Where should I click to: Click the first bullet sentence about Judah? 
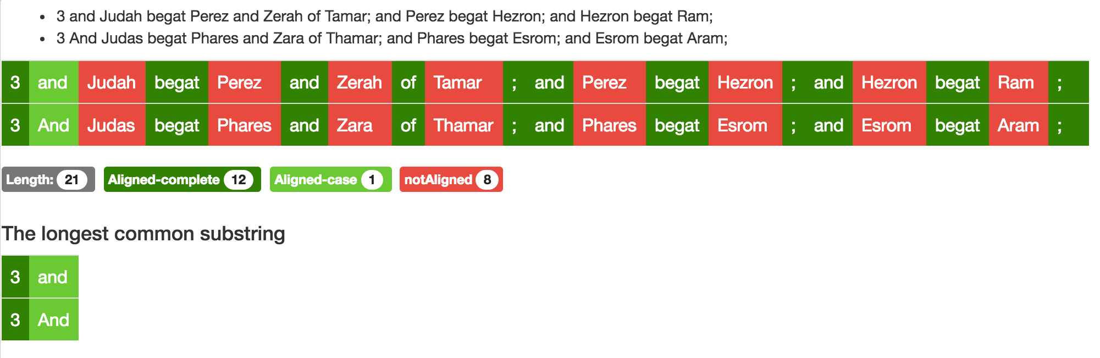click(384, 16)
